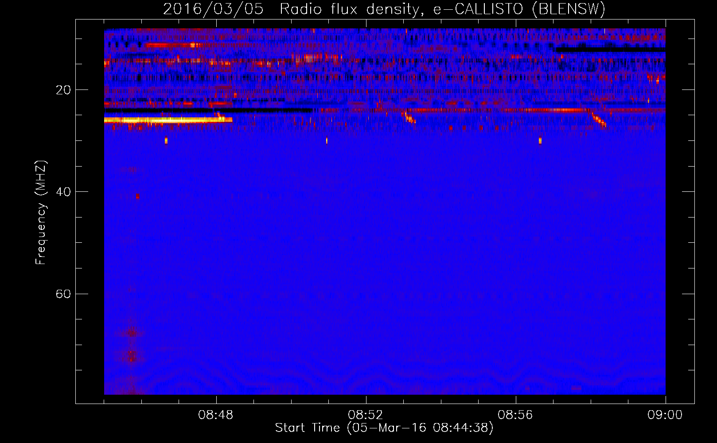Click the 08:56 time tick label
The image size is (717, 443).
[515, 415]
